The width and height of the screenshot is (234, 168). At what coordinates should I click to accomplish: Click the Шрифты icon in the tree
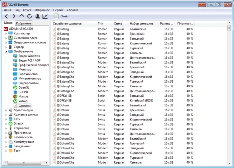[x=15, y=105]
